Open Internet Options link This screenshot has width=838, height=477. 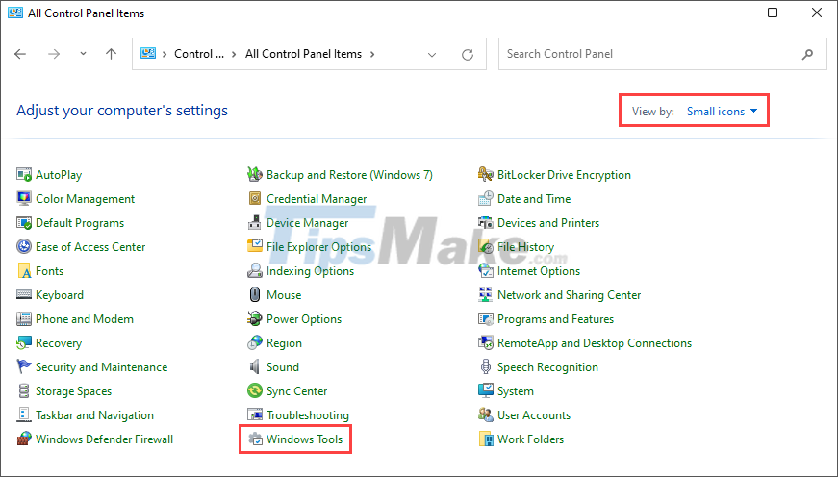539,271
